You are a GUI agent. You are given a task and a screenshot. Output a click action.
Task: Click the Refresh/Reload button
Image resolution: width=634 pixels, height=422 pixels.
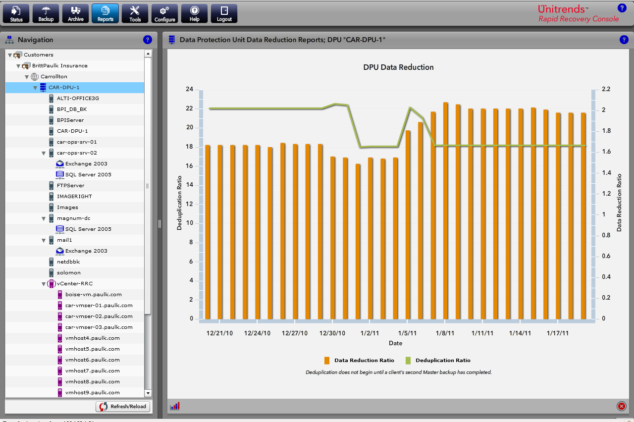(x=123, y=407)
